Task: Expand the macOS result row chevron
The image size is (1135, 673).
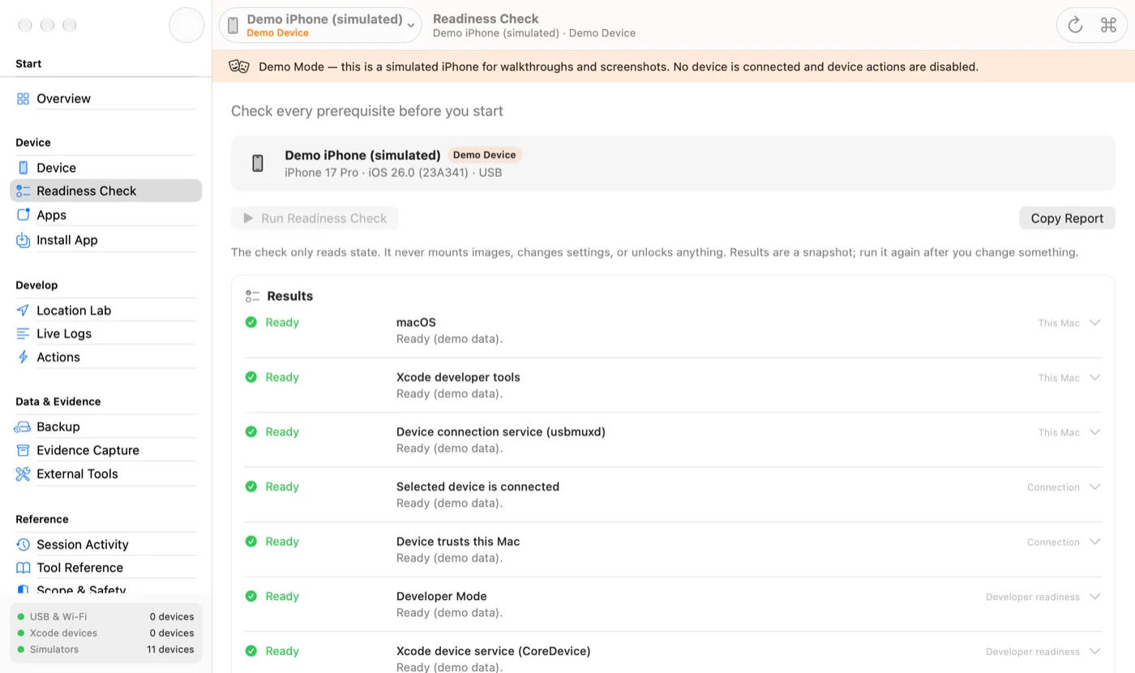Action: pyautogui.click(x=1094, y=323)
